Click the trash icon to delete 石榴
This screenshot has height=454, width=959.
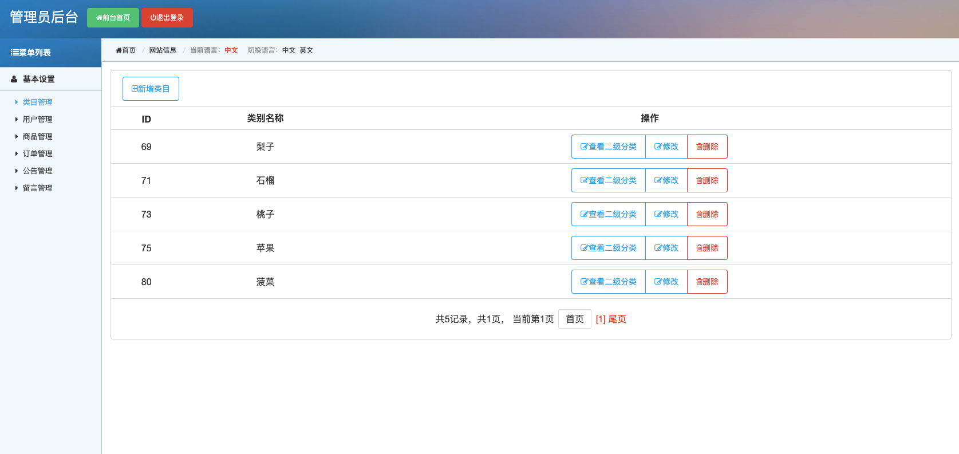coord(699,180)
